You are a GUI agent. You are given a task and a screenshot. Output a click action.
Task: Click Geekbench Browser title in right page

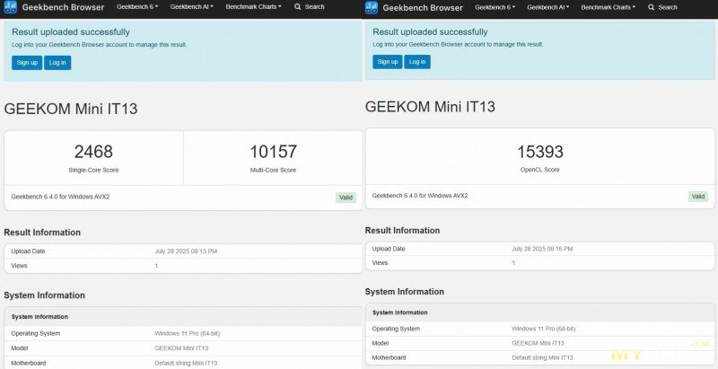[423, 8]
